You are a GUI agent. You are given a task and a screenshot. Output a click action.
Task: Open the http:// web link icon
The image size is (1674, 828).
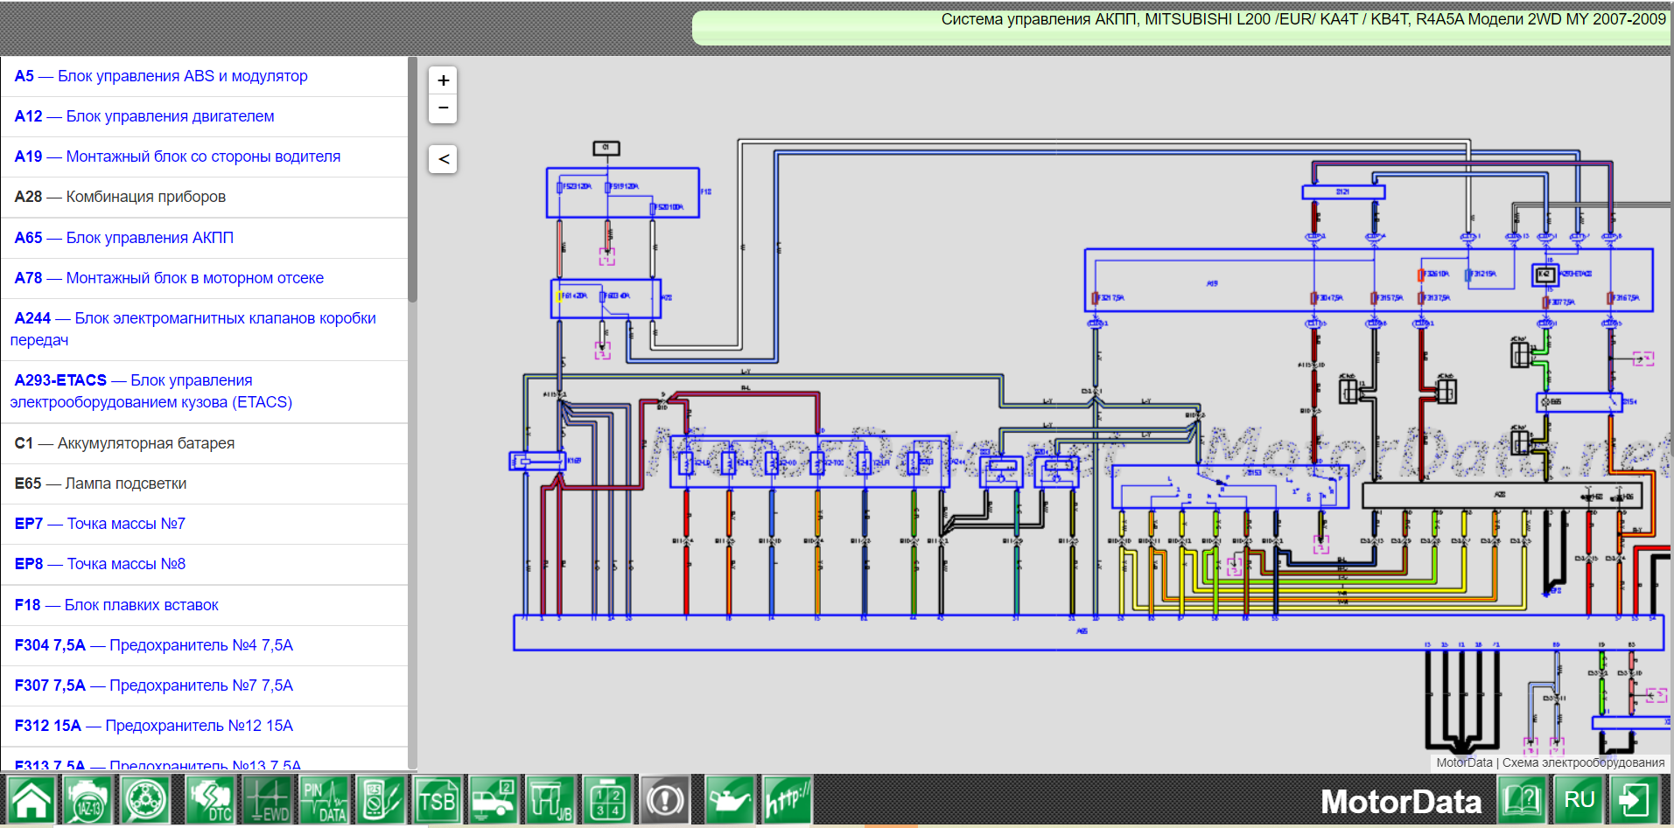click(x=786, y=800)
